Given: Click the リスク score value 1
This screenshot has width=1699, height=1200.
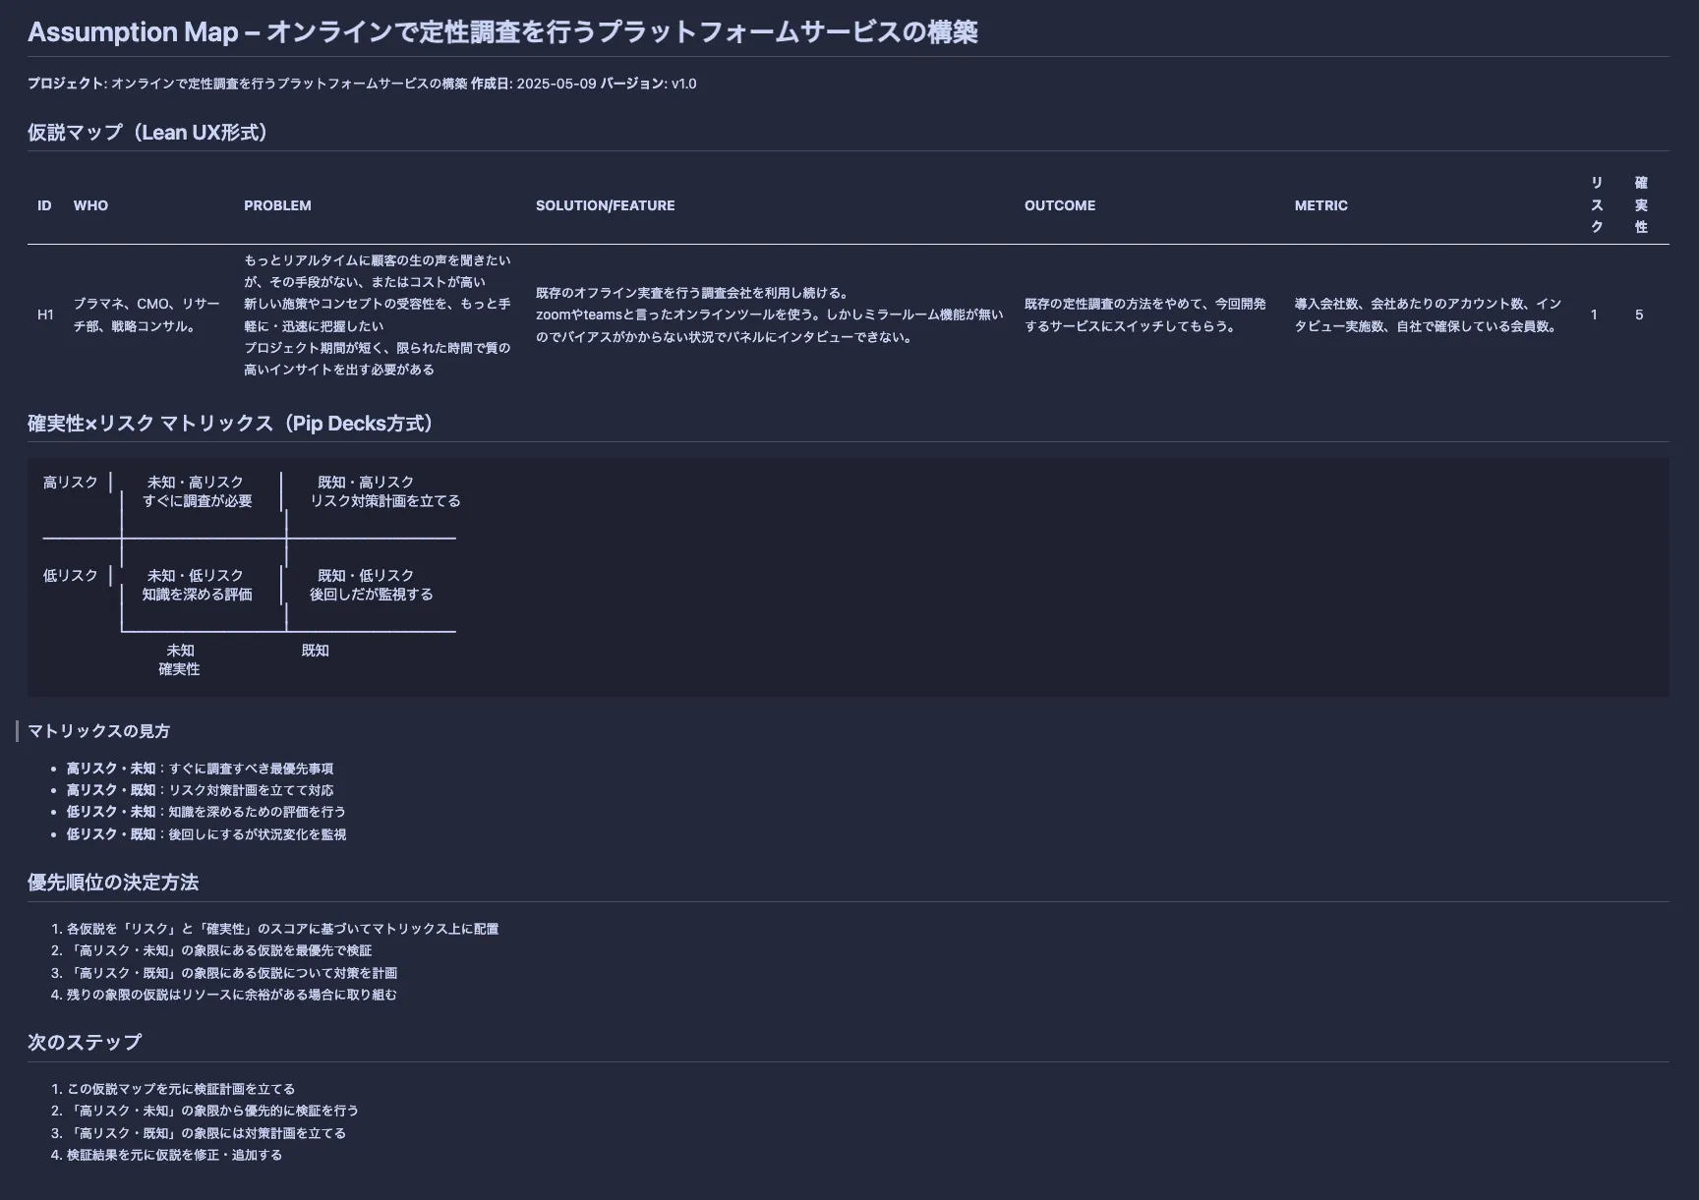Looking at the screenshot, I should 1594,314.
